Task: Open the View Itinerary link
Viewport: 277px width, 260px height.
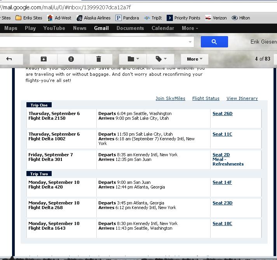Action: pyautogui.click(x=242, y=99)
